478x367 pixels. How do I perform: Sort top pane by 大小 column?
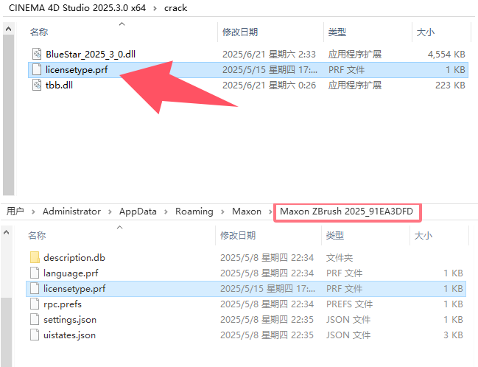pos(425,32)
